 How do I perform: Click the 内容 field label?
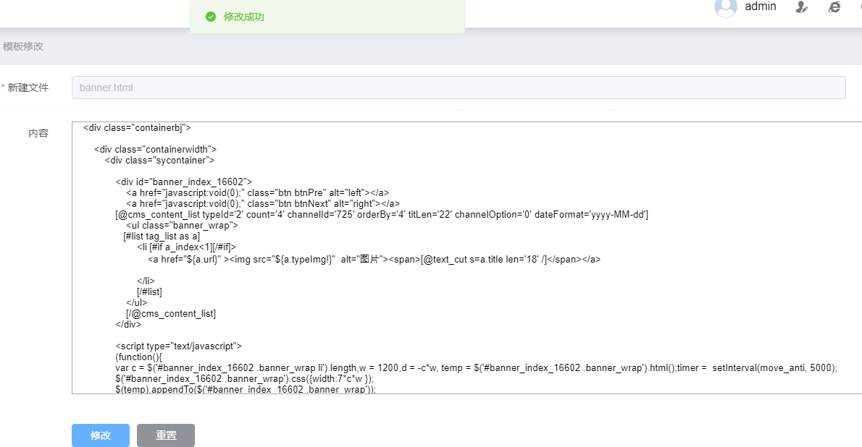[x=38, y=133]
